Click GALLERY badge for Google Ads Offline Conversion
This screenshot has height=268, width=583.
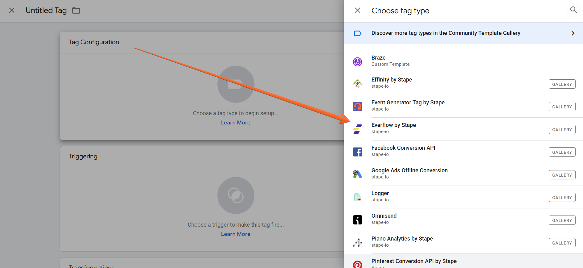[x=562, y=175]
